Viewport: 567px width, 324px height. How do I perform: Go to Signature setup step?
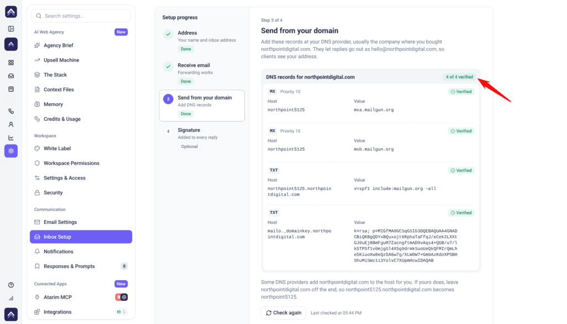[202, 138]
